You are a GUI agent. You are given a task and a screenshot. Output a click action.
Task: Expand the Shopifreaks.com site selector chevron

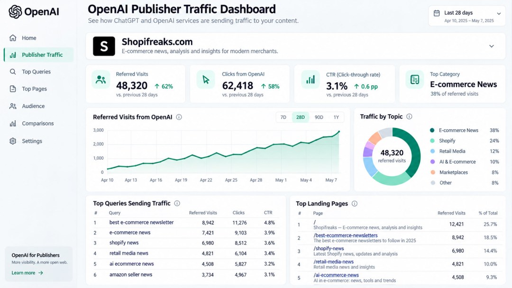pos(492,46)
